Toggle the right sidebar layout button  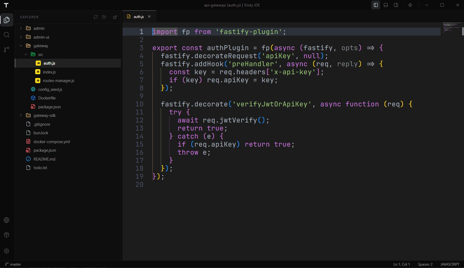[x=396, y=5]
